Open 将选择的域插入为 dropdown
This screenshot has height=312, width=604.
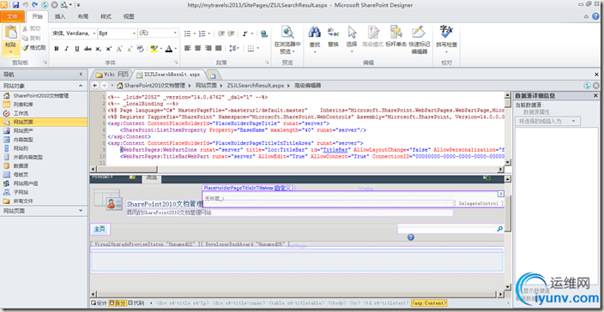tap(547, 121)
